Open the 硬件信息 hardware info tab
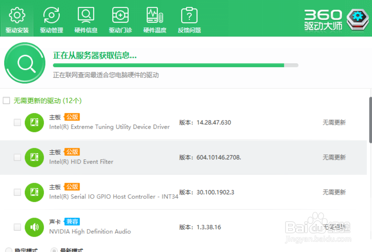 [x=86, y=20]
